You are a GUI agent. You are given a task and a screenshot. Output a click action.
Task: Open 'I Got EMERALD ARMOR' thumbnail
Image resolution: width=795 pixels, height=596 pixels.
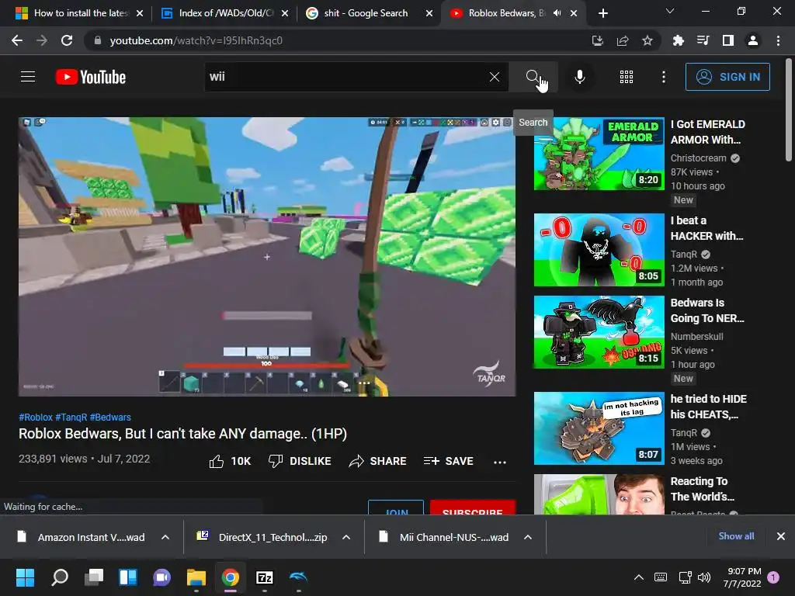(x=599, y=154)
